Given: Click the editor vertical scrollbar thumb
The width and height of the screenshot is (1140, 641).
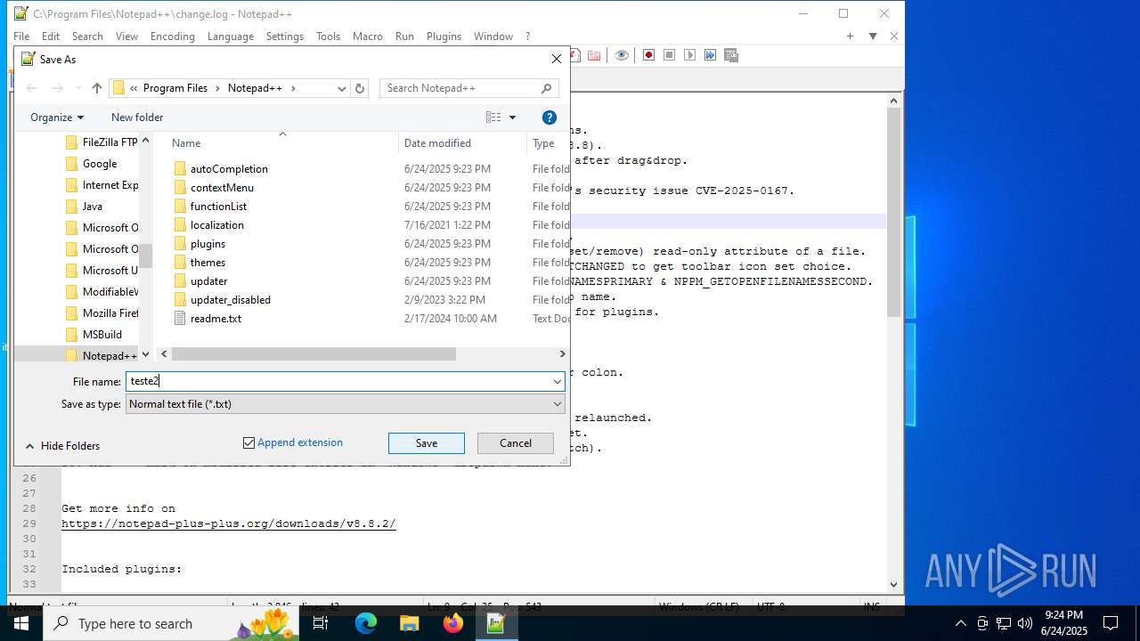Looking at the screenshot, I should coord(894,214).
